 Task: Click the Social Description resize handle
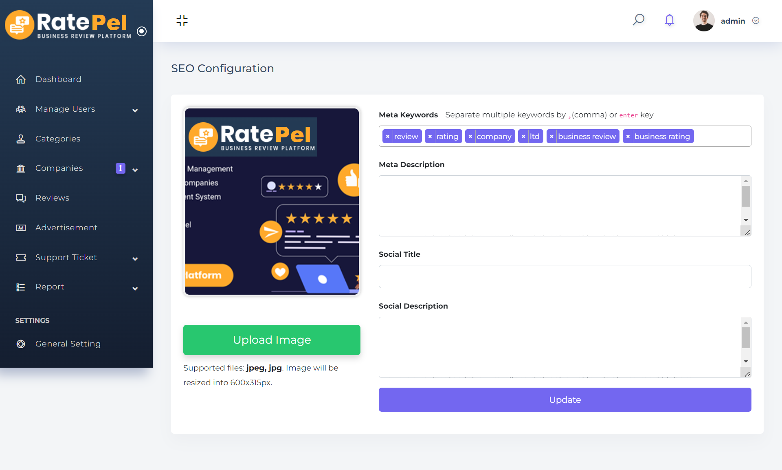click(x=747, y=374)
